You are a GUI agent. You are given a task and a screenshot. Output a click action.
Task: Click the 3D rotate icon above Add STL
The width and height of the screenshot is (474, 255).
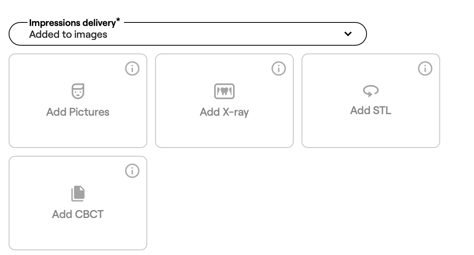click(370, 91)
